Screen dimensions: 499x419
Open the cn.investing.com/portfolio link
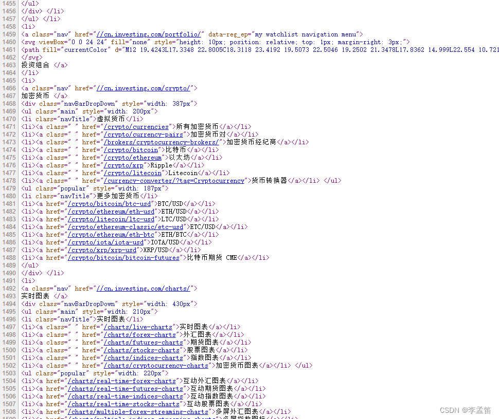pos(149,34)
